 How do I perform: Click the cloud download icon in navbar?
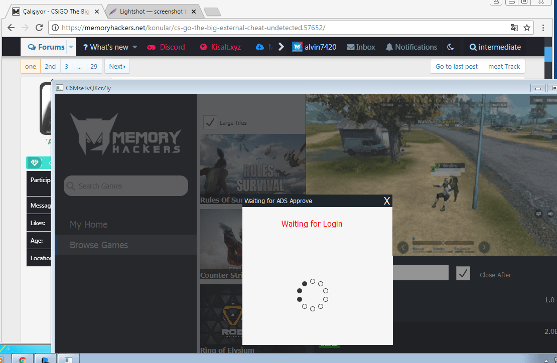click(x=259, y=47)
